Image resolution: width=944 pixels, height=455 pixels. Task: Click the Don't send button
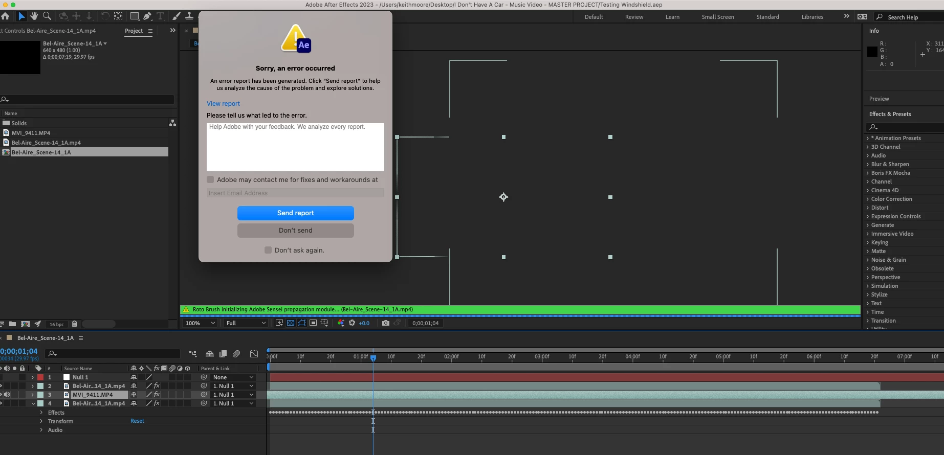[296, 230]
